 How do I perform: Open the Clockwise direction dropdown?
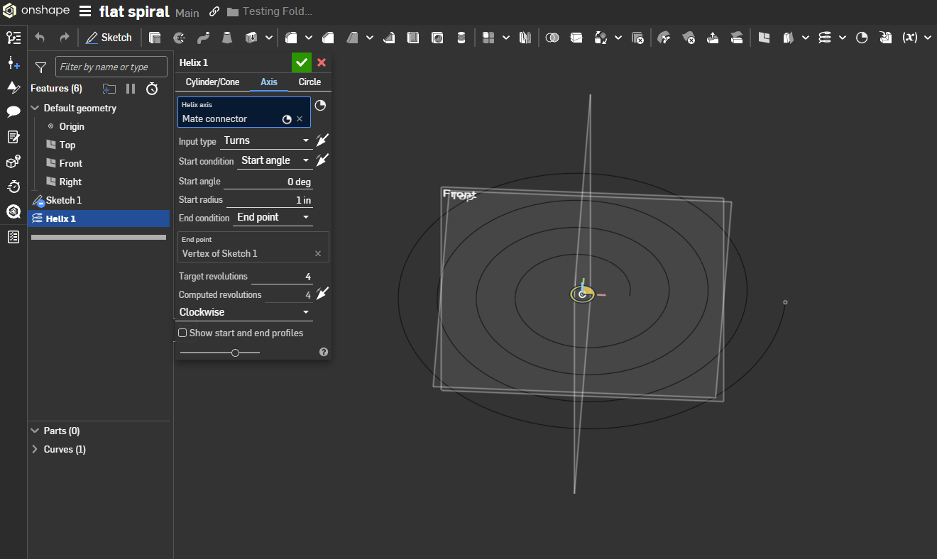[x=244, y=312]
